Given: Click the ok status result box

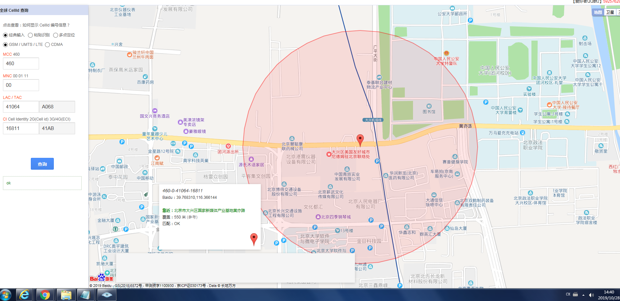Looking at the screenshot, I should (x=42, y=183).
